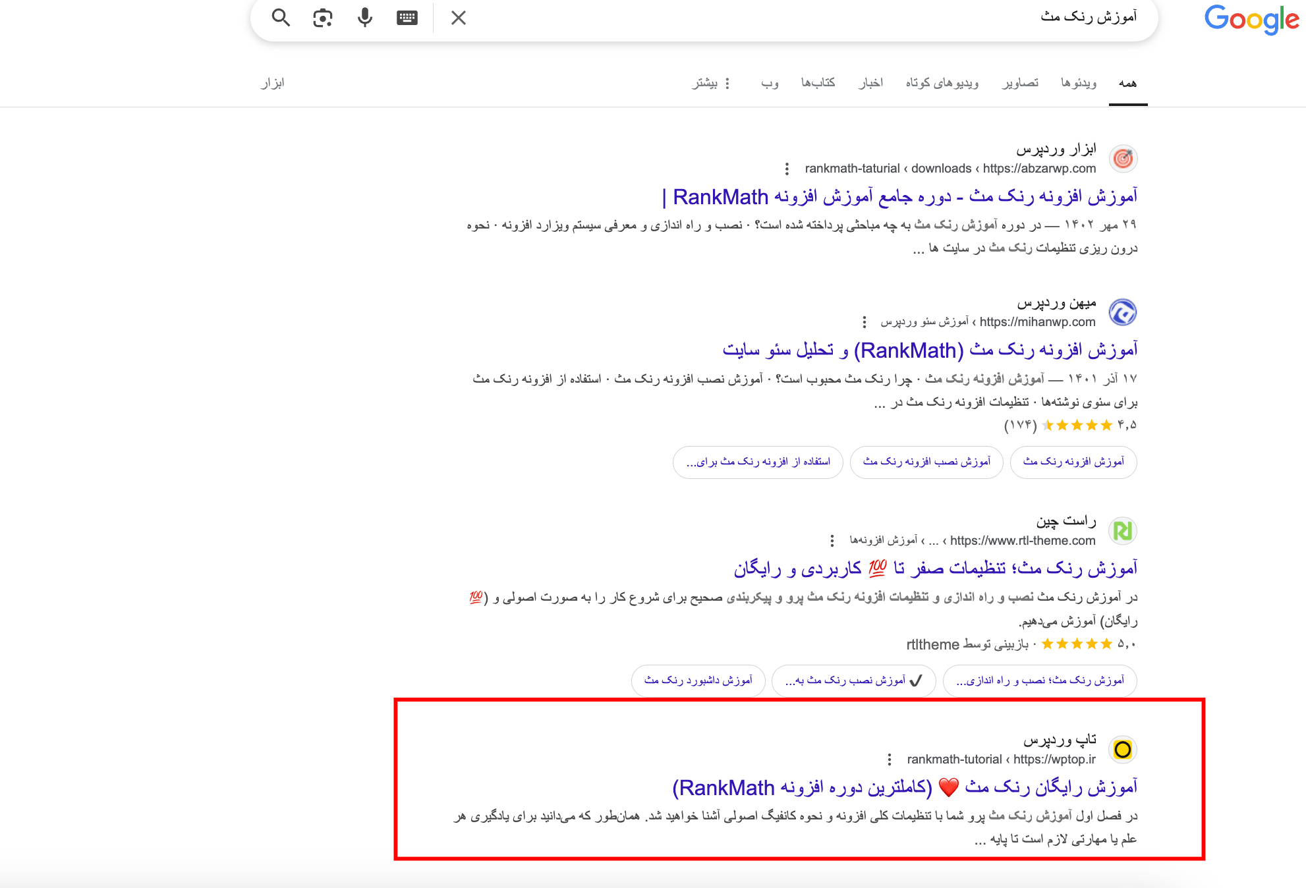Image resolution: width=1306 pixels, height=888 pixels.
Task: Open search by image camera icon
Action: click(x=322, y=18)
